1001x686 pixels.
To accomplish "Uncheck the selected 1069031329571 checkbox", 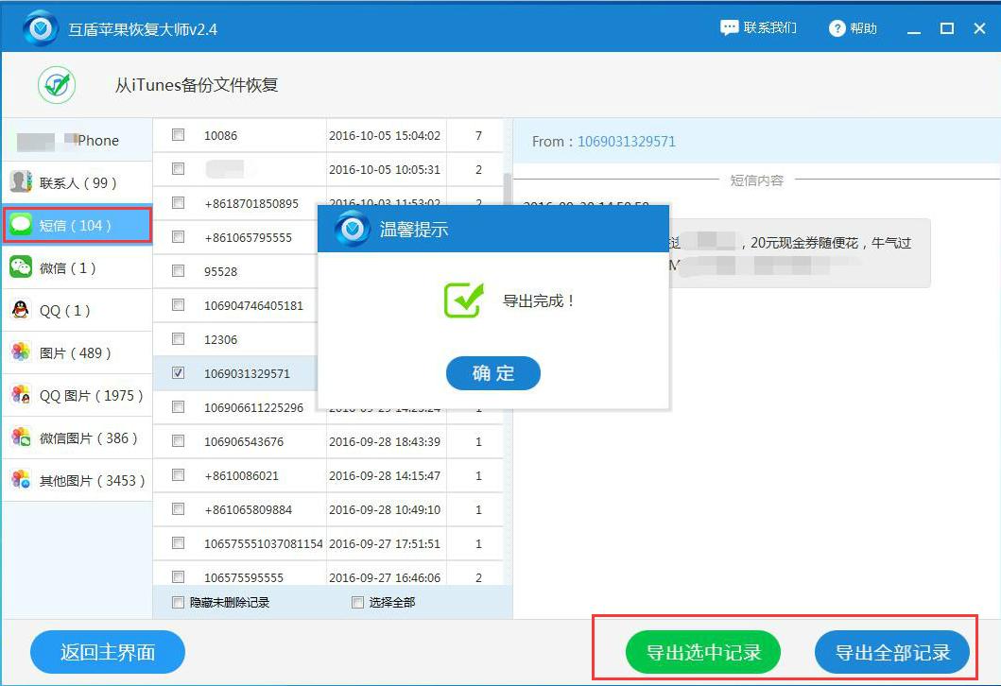I will point(177,373).
